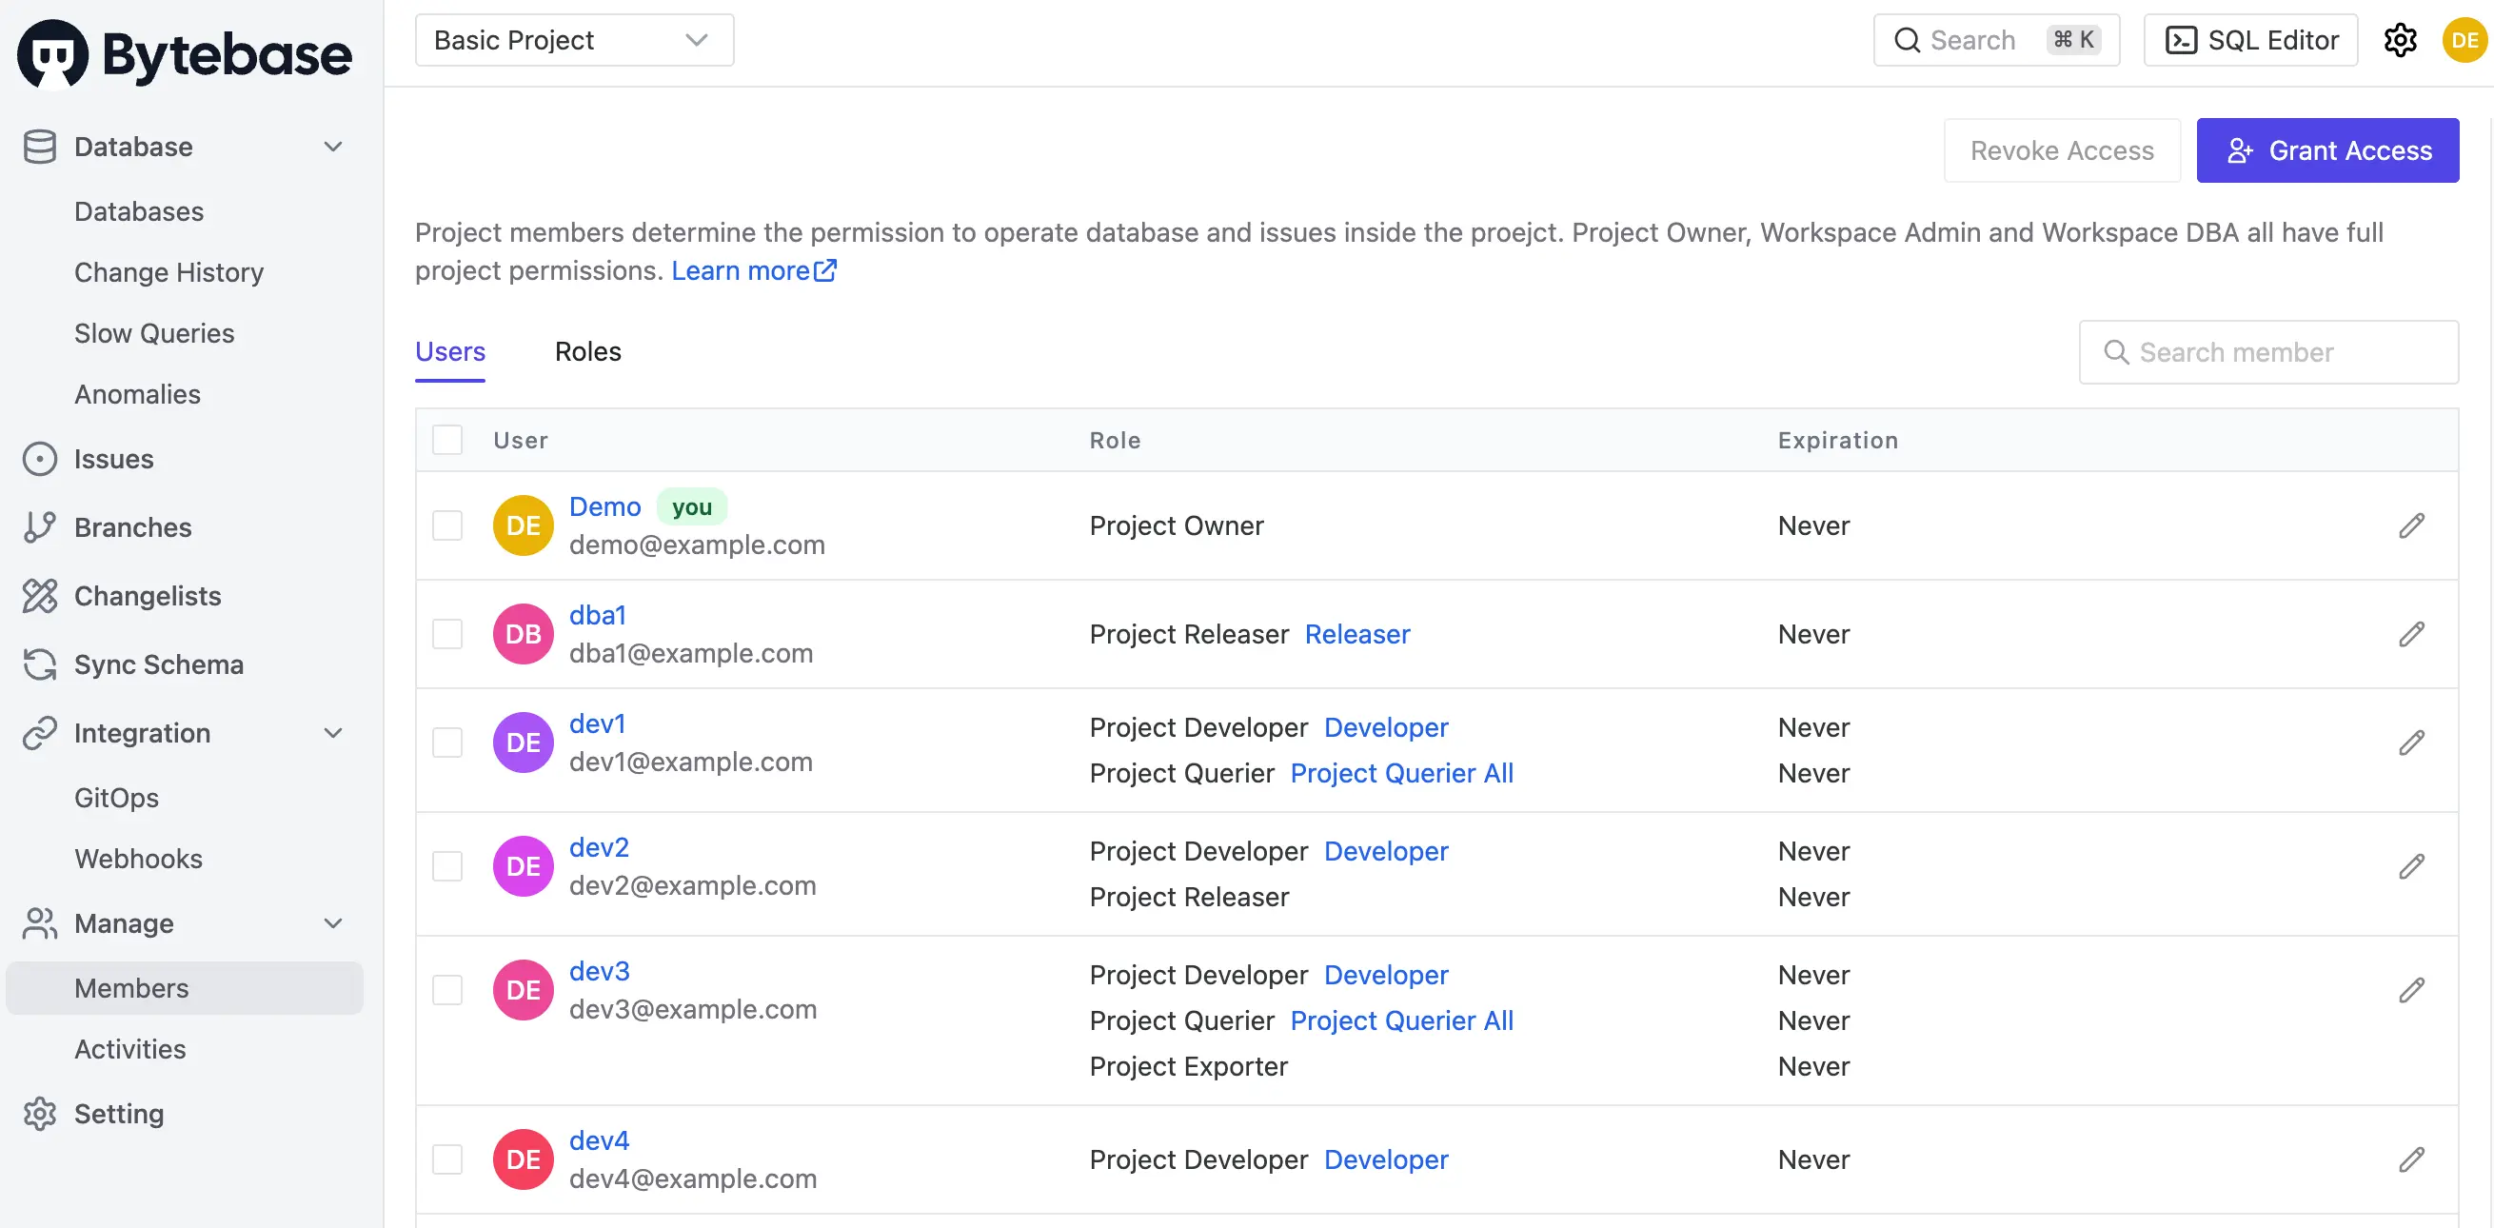Click the Grant Access button
Viewport: 2494px width, 1228px height.
tap(2328, 149)
